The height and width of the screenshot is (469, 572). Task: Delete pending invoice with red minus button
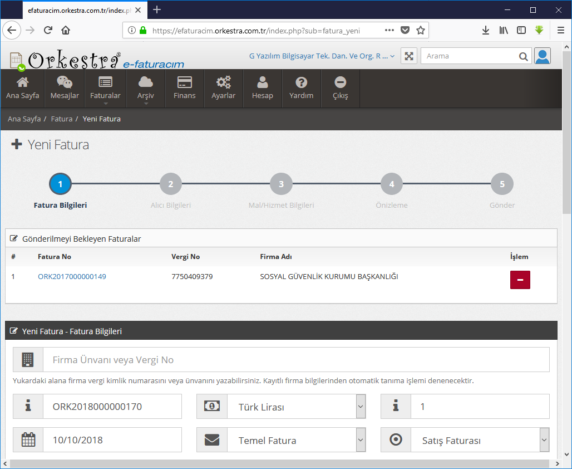520,280
